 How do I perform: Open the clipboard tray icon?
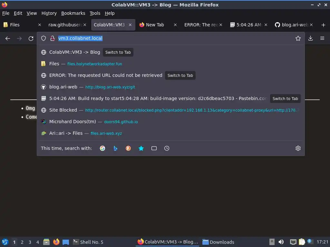pyautogui.click(x=302, y=242)
